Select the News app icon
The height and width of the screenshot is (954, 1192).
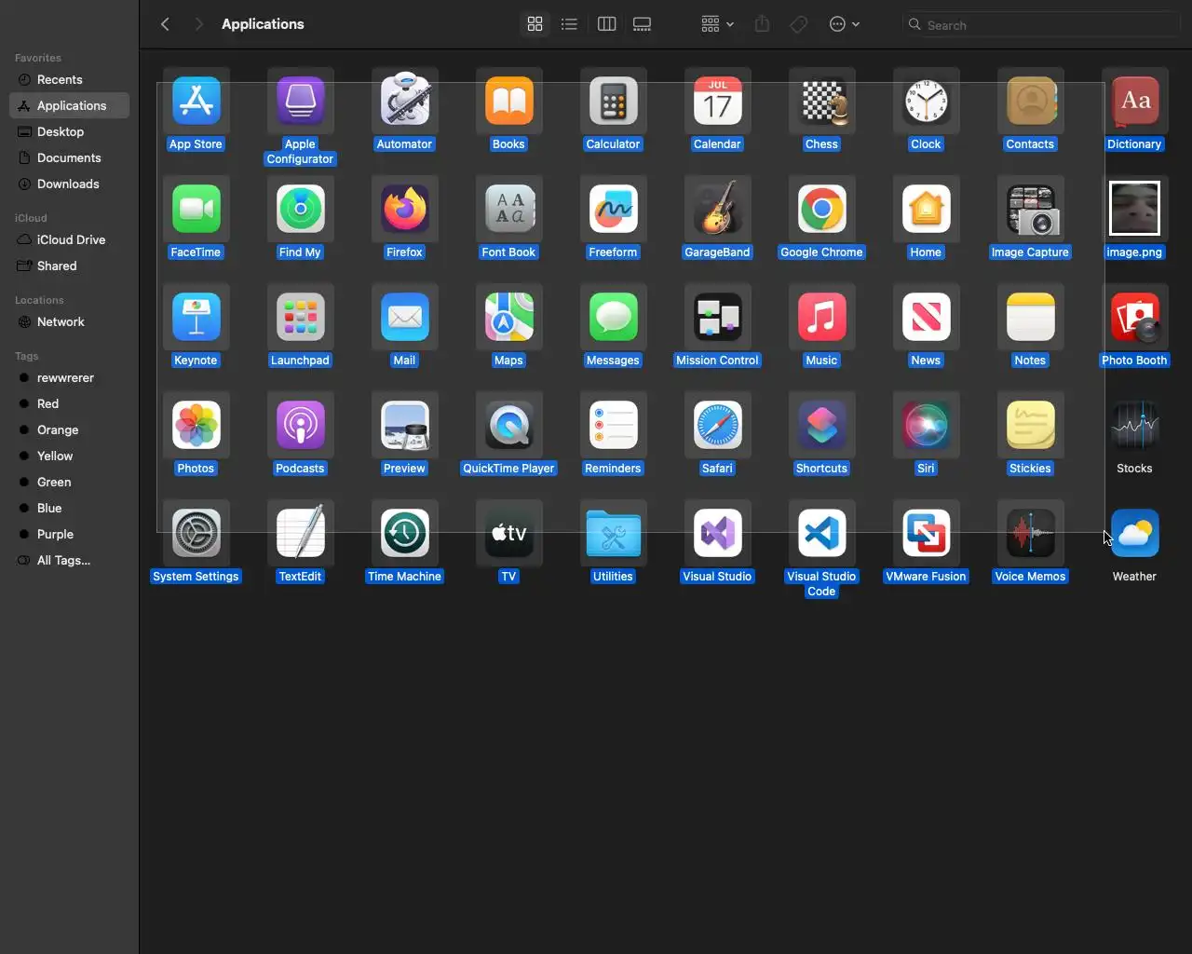[x=926, y=317]
